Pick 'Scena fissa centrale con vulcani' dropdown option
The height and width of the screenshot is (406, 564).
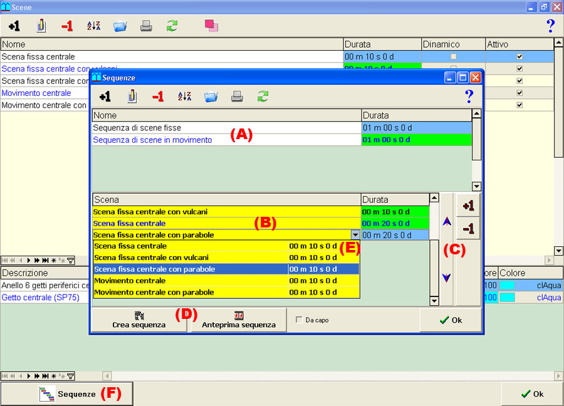[227, 258]
